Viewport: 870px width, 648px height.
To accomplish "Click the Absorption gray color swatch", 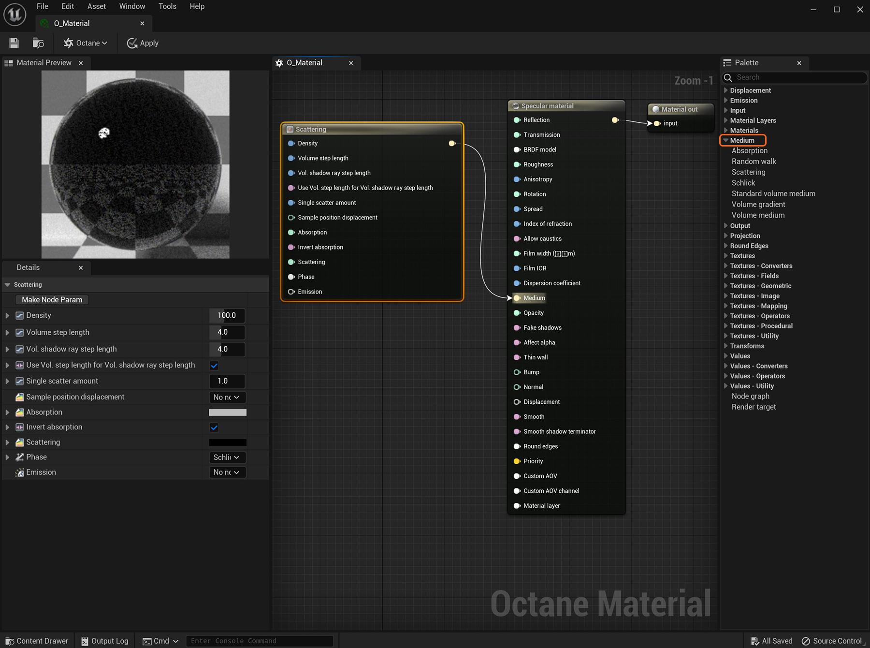I will point(228,412).
